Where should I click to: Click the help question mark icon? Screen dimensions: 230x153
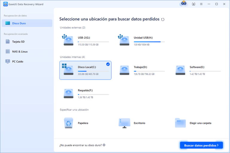[x=104, y=145]
